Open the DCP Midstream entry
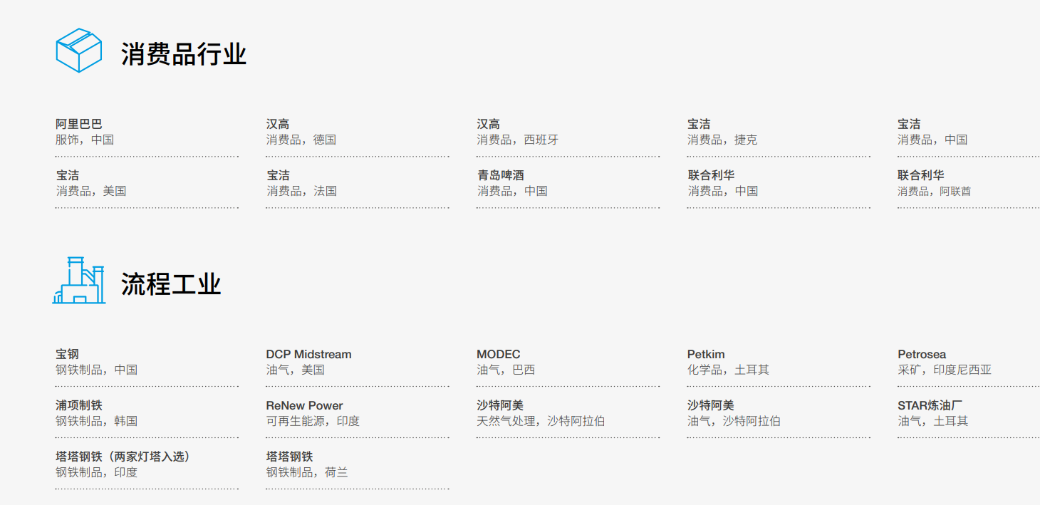The width and height of the screenshot is (1040, 505). click(308, 354)
